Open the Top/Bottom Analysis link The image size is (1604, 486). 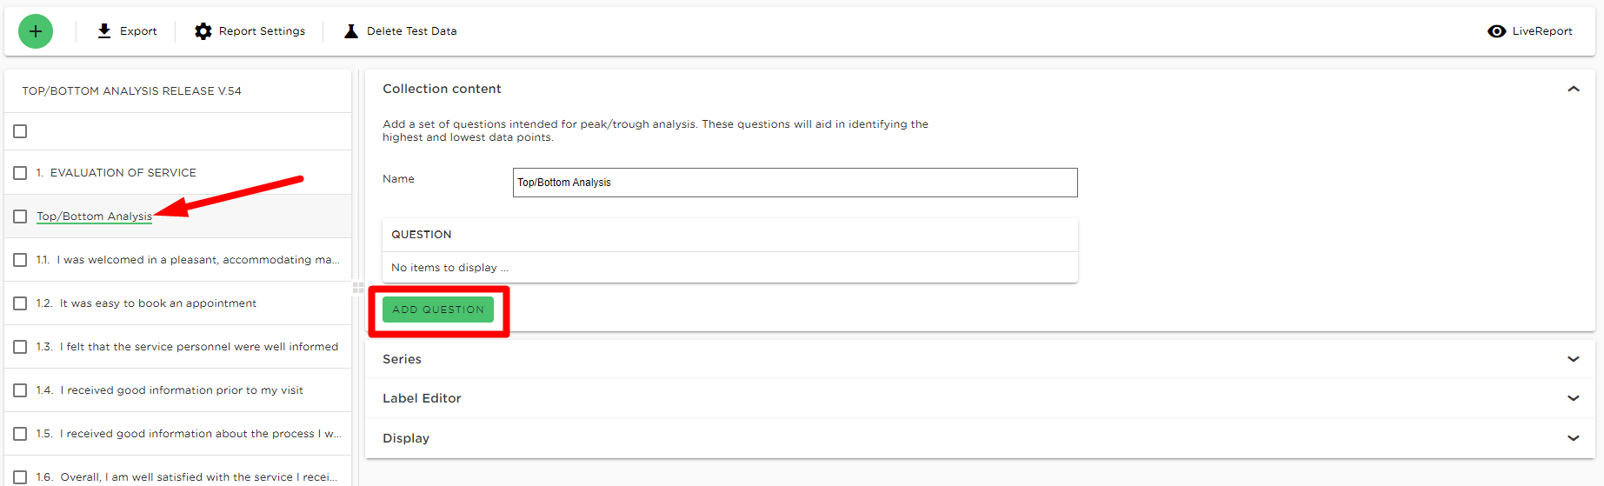(94, 216)
